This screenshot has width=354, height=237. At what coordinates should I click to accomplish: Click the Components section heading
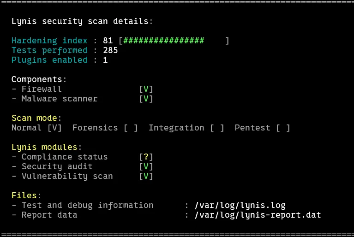(x=39, y=79)
